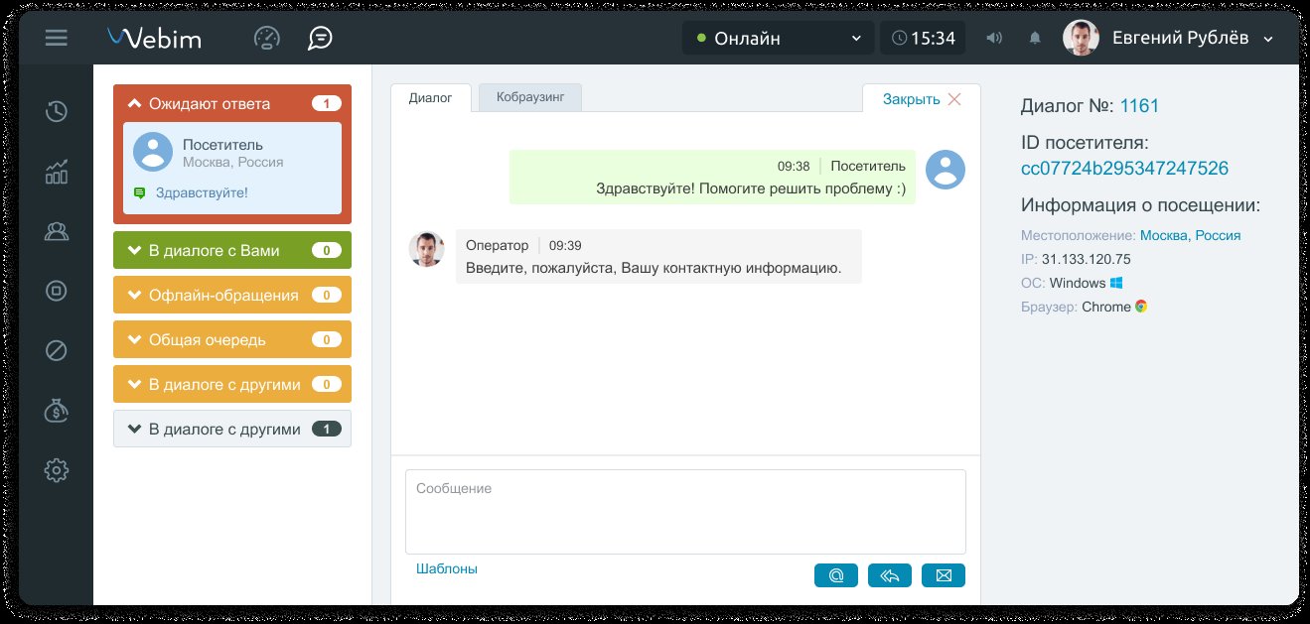Click the notification bell icon
This screenshot has width=1310, height=624.
click(1035, 39)
